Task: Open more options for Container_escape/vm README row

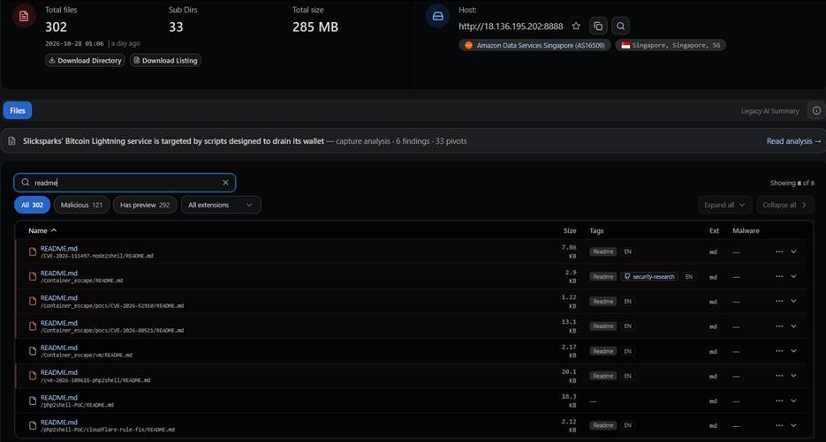Action: pyautogui.click(x=779, y=351)
